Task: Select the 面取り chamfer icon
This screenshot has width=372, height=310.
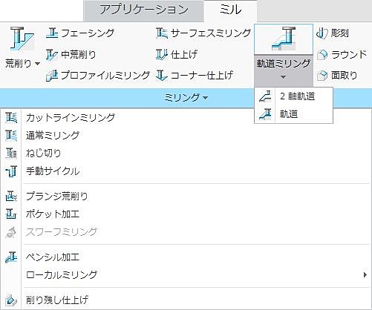Action: (x=322, y=76)
